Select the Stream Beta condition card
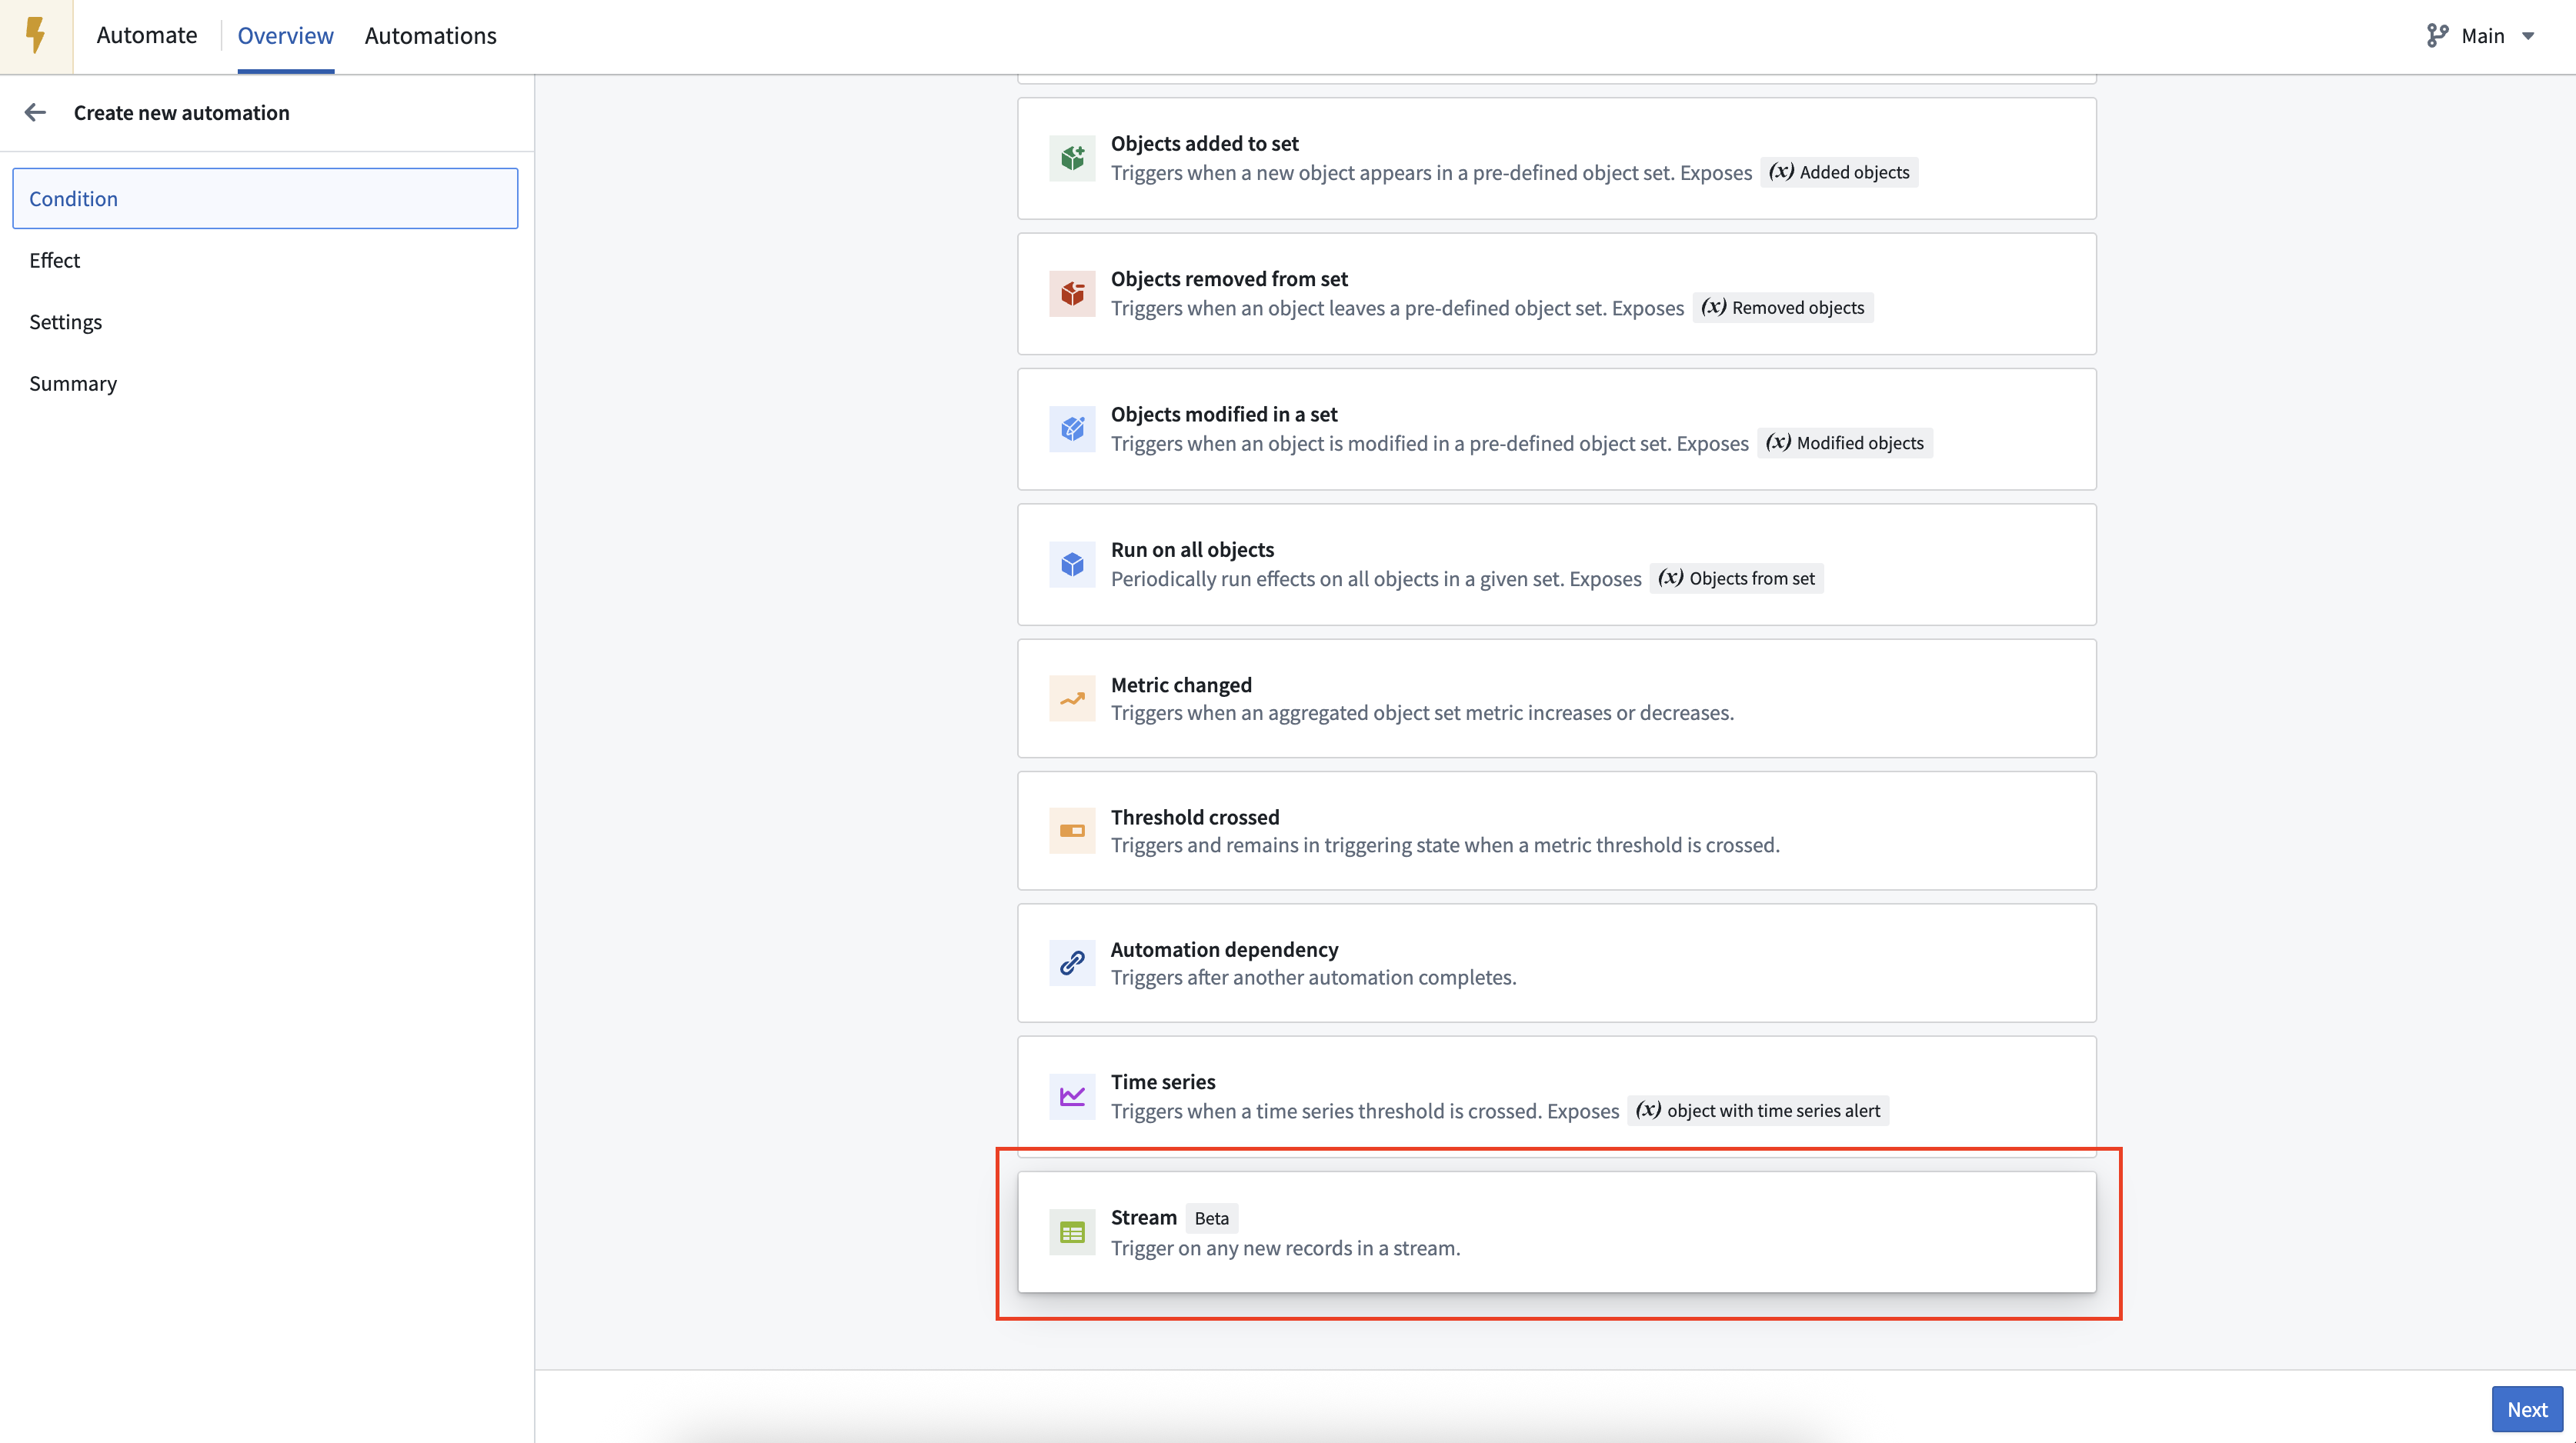The width and height of the screenshot is (2576, 1443). coord(1556,1232)
